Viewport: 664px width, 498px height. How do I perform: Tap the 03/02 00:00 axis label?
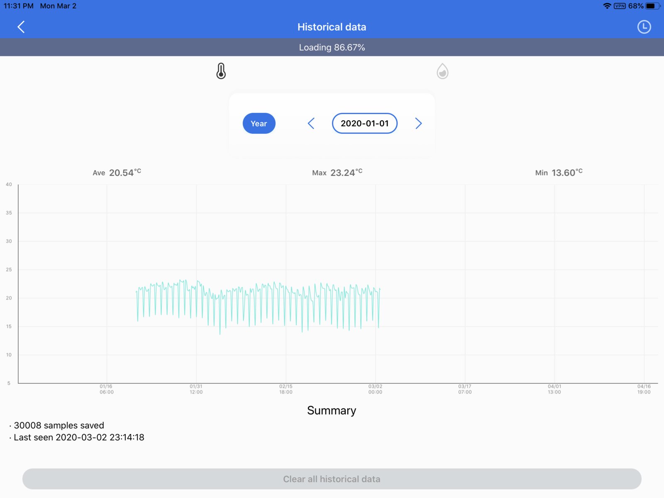coord(375,389)
